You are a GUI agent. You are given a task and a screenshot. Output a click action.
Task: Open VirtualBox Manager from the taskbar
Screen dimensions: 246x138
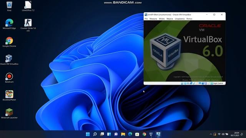(x=151, y=134)
